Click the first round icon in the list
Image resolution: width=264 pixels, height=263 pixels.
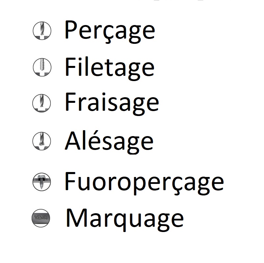click(x=42, y=31)
